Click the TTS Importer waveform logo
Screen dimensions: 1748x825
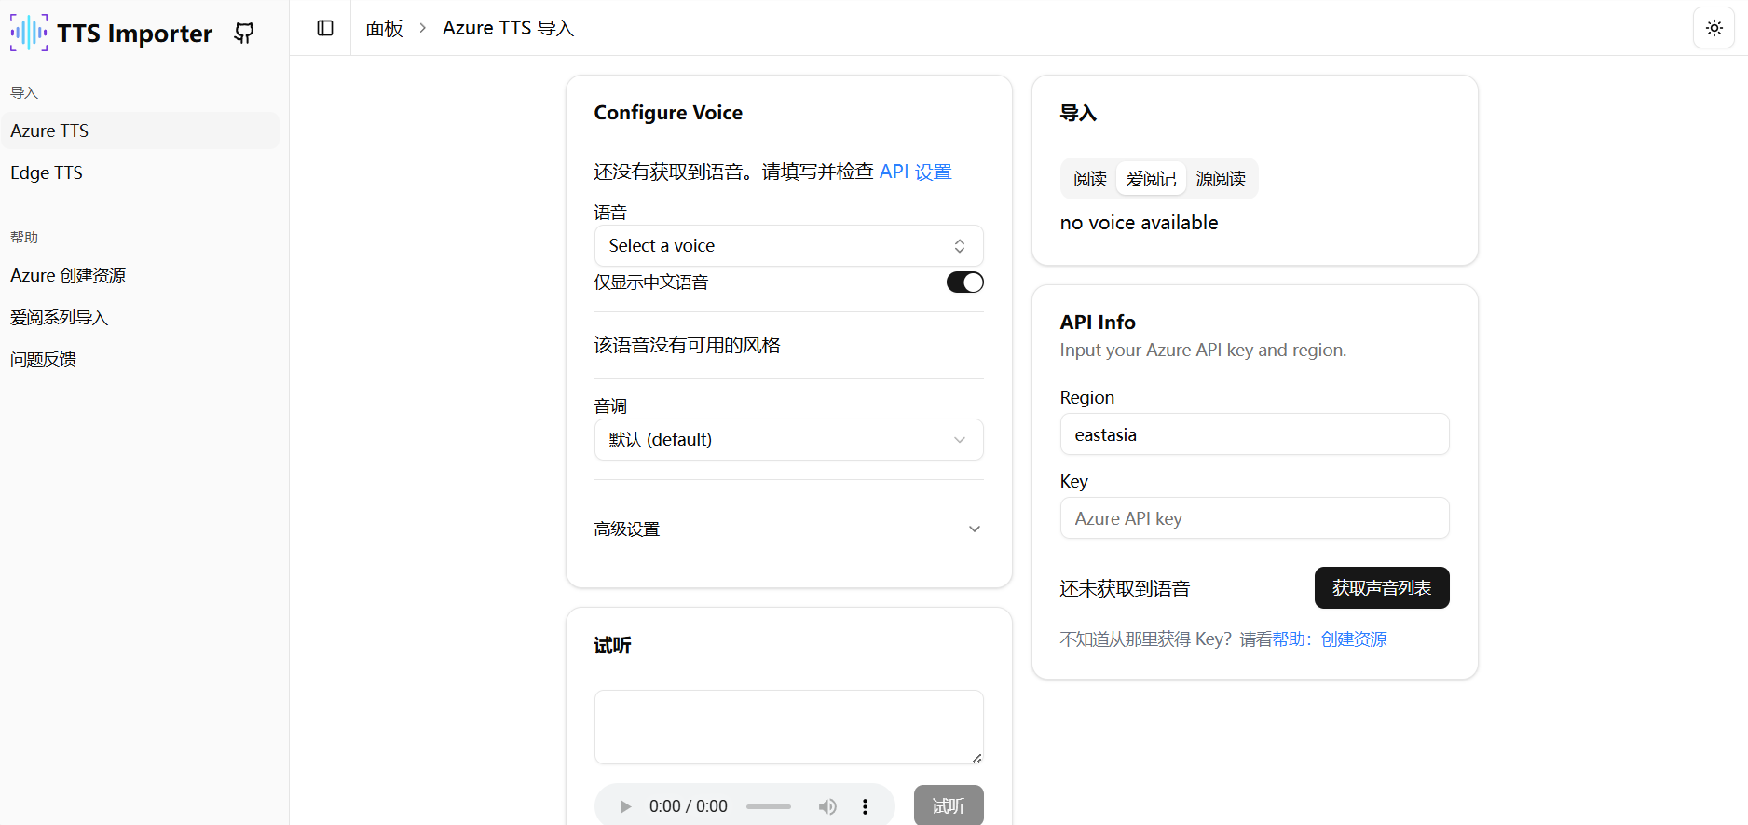(29, 33)
